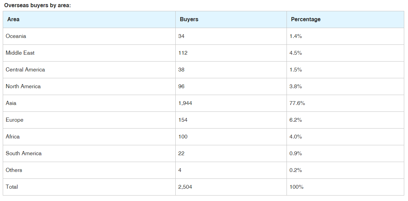Select the Europe row label
408x201 pixels.
click(x=14, y=120)
